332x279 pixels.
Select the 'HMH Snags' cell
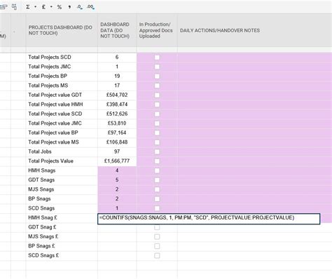coord(62,170)
